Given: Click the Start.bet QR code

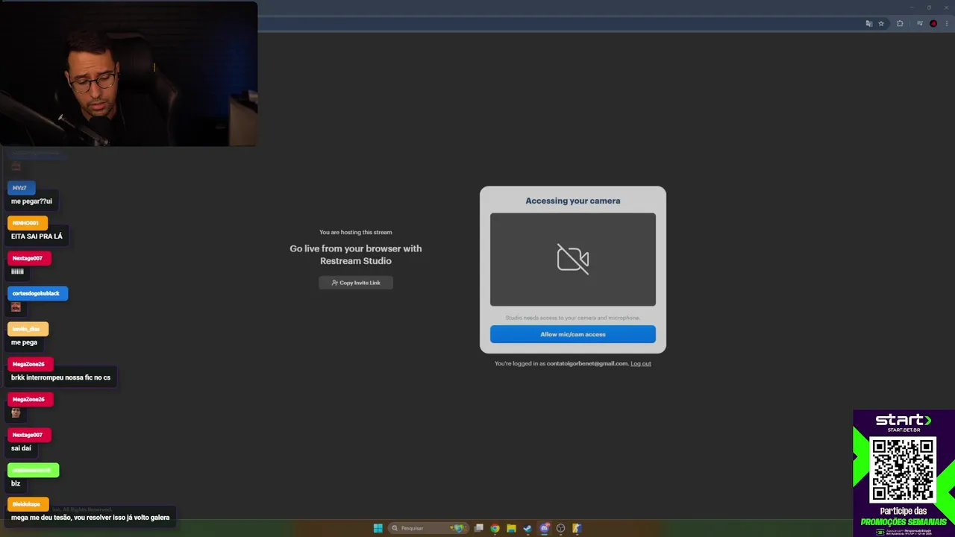Looking at the screenshot, I should tap(903, 470).
